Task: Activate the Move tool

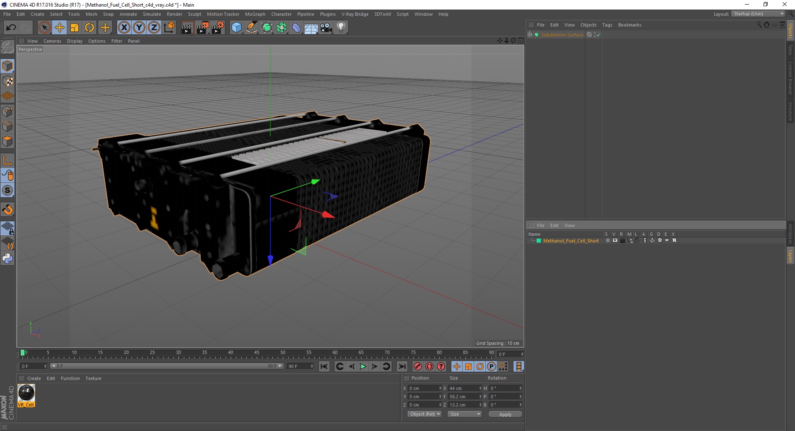Action: tap(59, 28)
